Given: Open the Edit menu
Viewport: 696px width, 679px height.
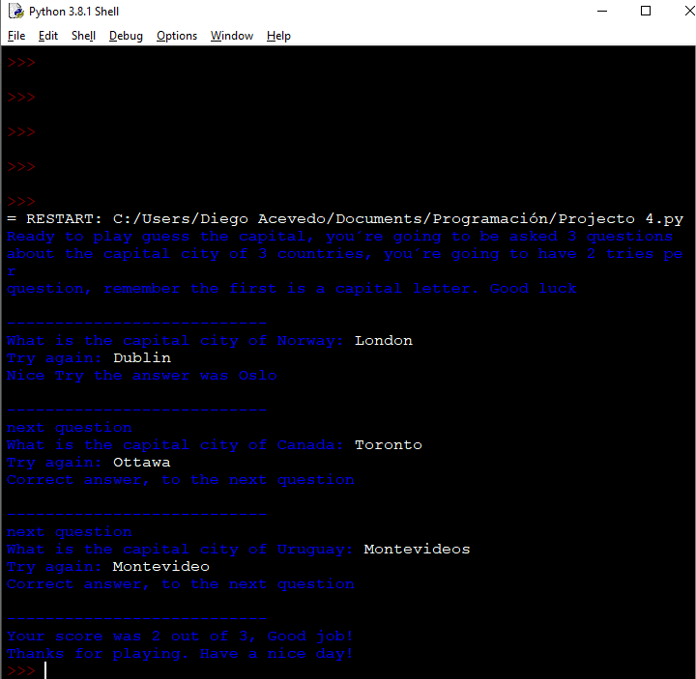Looking at the screenshot, I should [48, 36].
